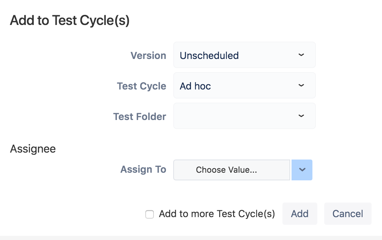Enable the Add to more Test Cycle(s) checkbox
Image resolution: width=382 pixels, height=240 pixels.
click(x=150, y=214)
